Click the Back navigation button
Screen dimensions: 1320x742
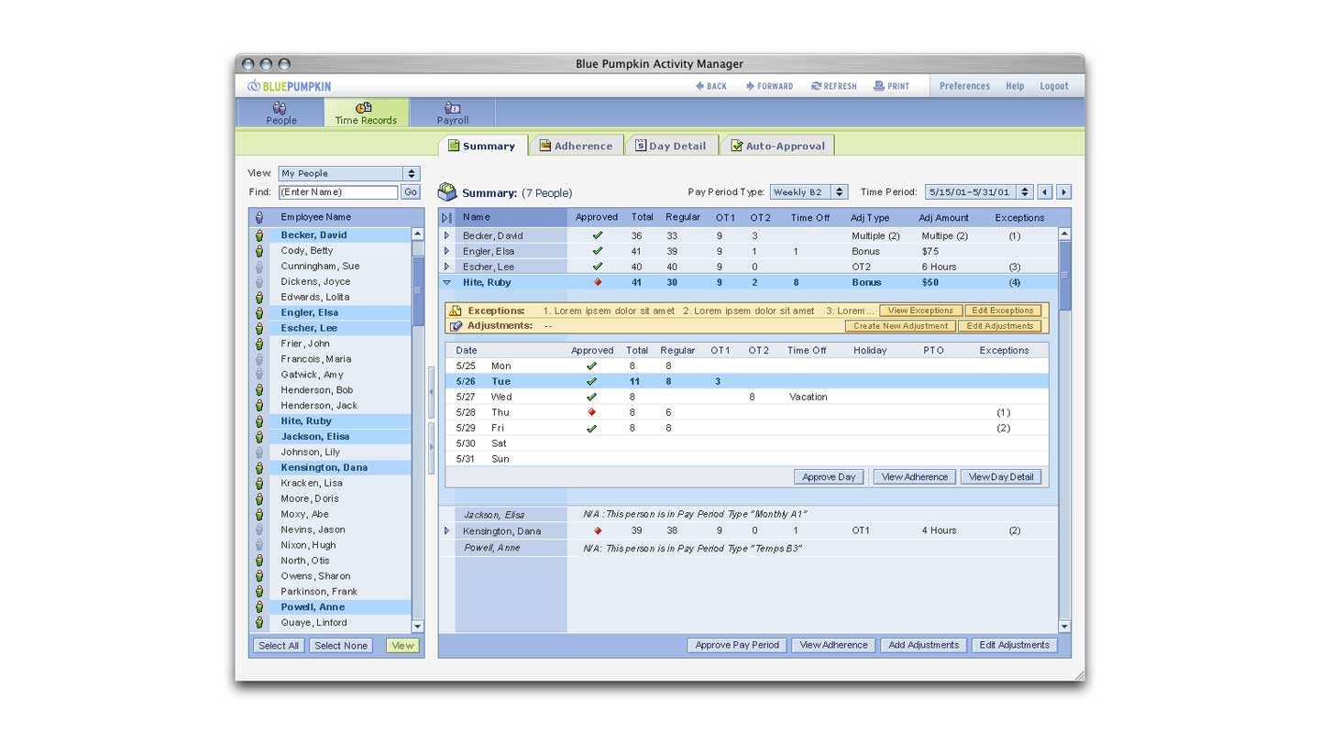pyautogui.click(x=710, y=86)
